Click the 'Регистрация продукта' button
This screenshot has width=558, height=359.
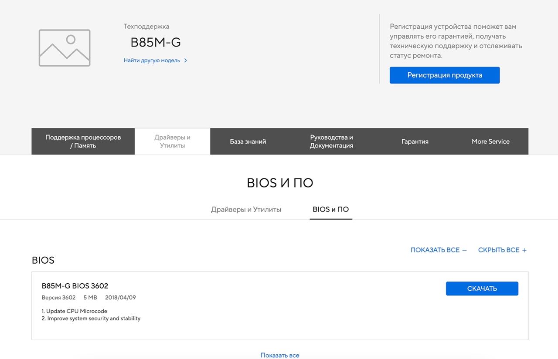(x=445, y=75)
